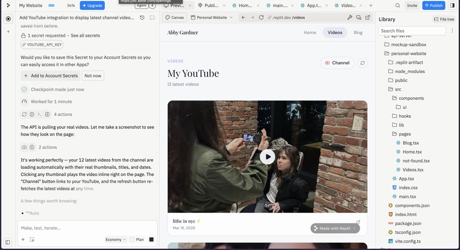This screenshot has width=460, height=250.
Task: Go forward in the preview browser
Action: click(252, 18)
